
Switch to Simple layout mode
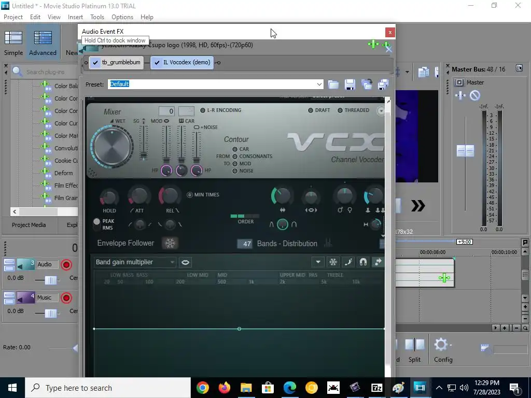pyautogui.click(x=13, y=44)
